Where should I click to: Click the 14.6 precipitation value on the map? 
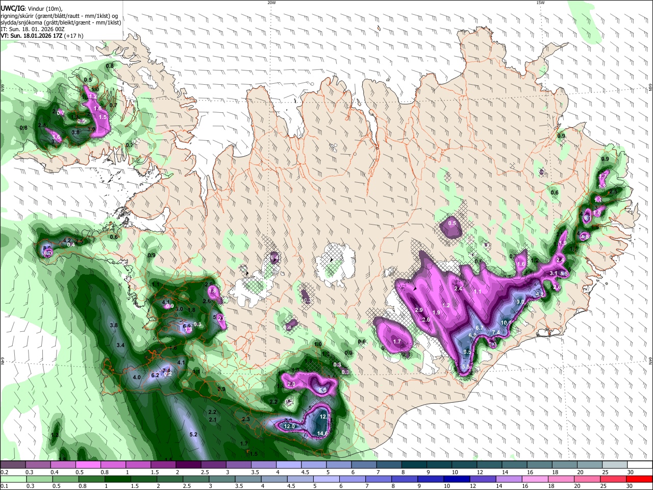click(322, 433)
